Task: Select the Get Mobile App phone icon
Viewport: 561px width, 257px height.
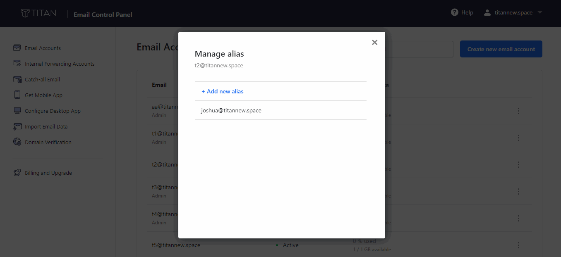Action: pos(17,95)
